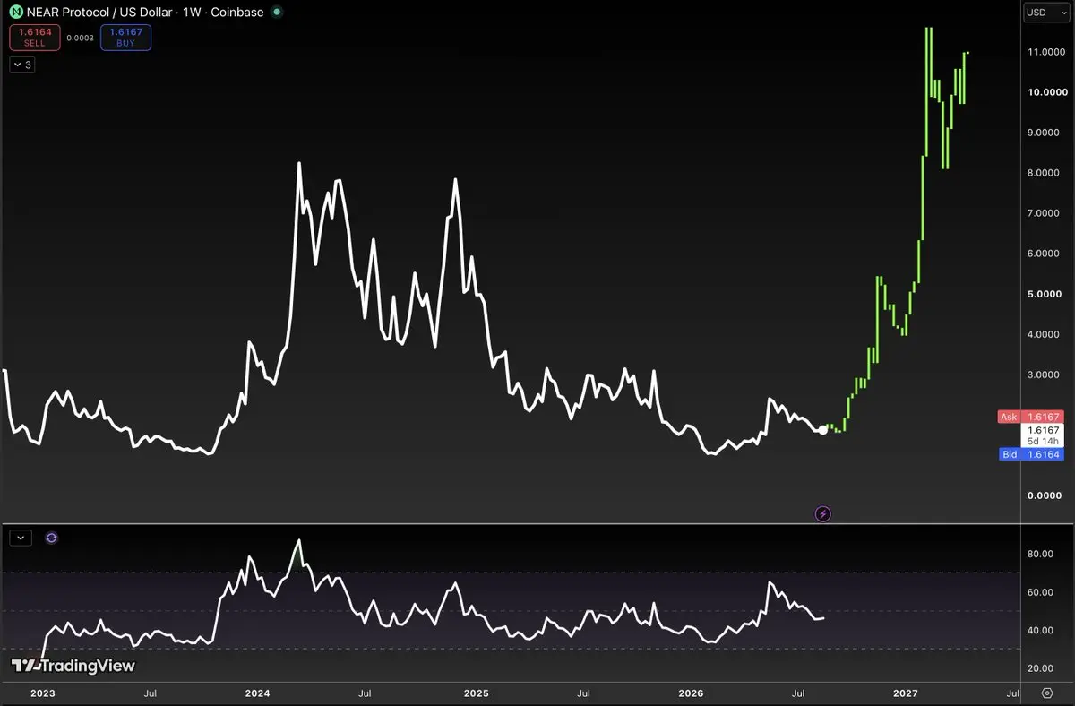Viewport: 1075px width, 706px height.
Task: Click the 9.0000 price axis label
Action: click(1043, 133)
